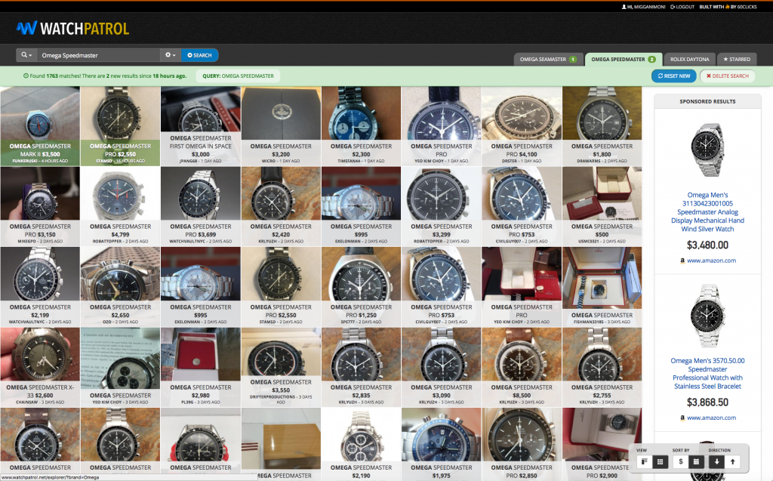Image resolution: width=773 pixels, height=481 pixels.
Task: Sort results by date calendar icon
Action: (x=696, y=462)
